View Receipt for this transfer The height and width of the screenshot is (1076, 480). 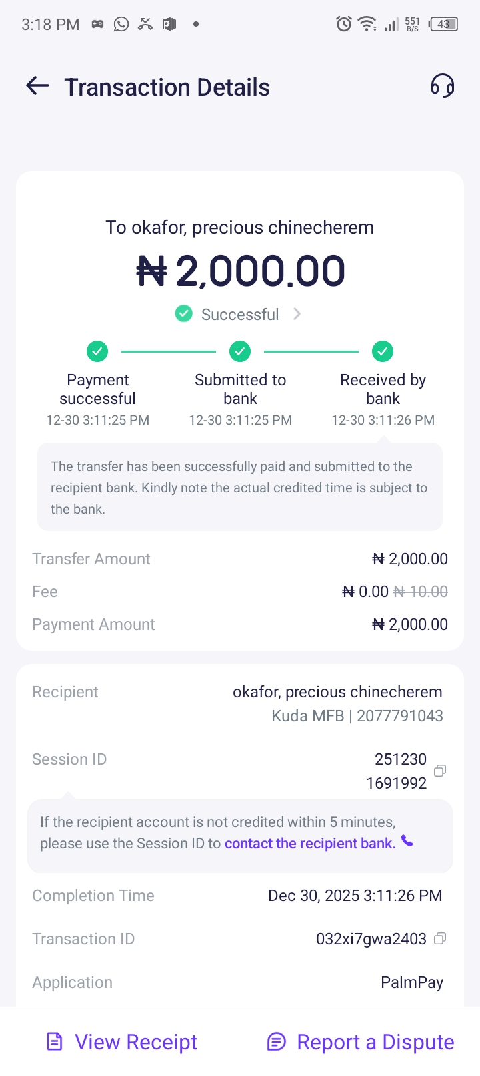[122, 1042]
